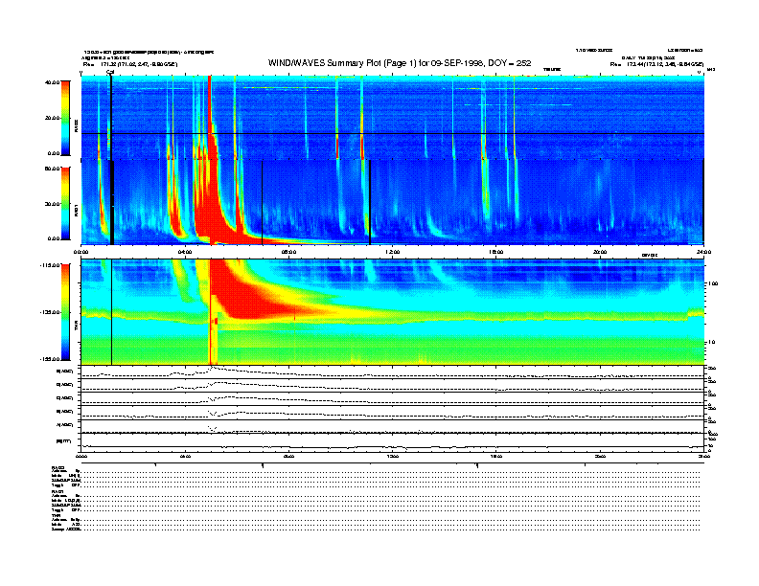Click the topmost AGC line trace strip
Viewport: 759px width, 586px height.
(392, 372)
